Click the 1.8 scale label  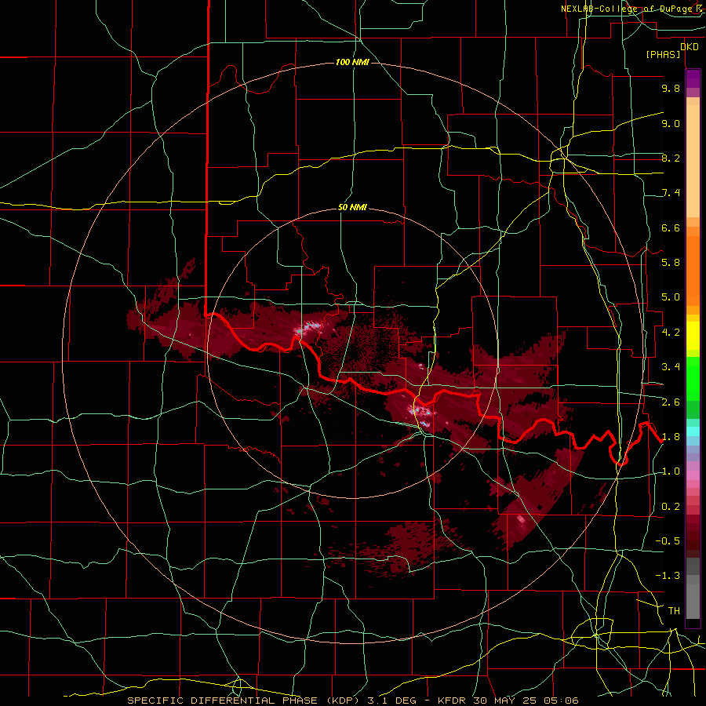coord(671,437)
